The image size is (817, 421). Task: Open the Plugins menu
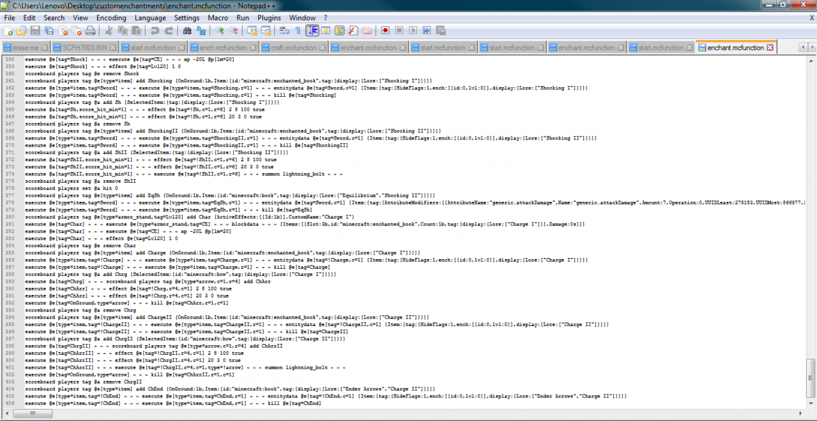(x=269, y=18)
